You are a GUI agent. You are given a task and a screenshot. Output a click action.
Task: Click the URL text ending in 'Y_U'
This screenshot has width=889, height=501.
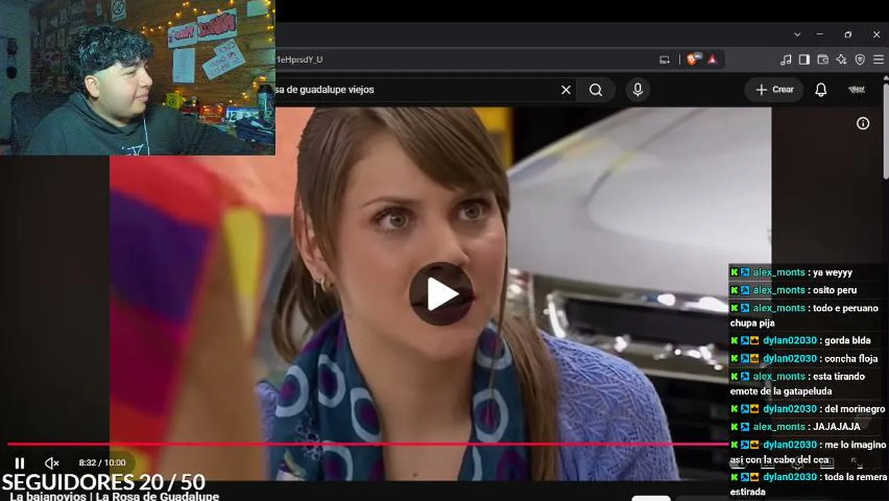tap(299, 59)
